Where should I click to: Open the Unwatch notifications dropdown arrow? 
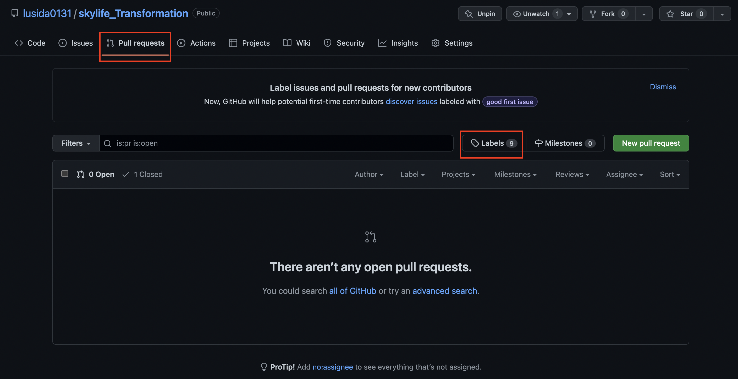tap(569, 14)
